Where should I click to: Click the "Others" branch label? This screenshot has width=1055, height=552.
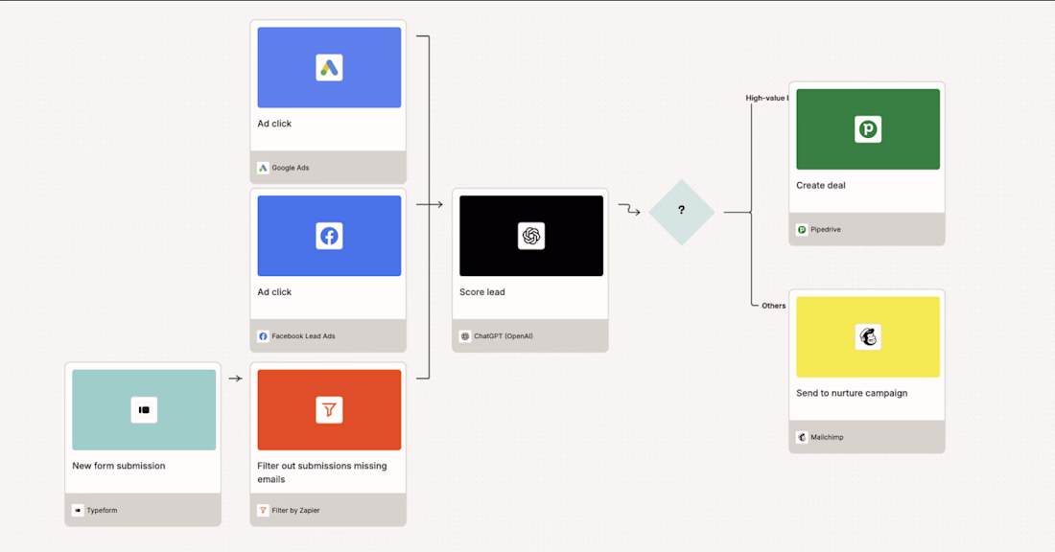tap(774, 306)
